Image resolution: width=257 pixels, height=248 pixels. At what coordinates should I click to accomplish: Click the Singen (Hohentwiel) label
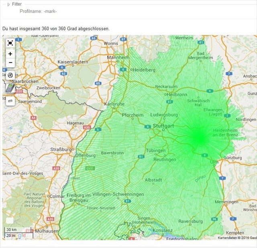click(x=144, y=220)
